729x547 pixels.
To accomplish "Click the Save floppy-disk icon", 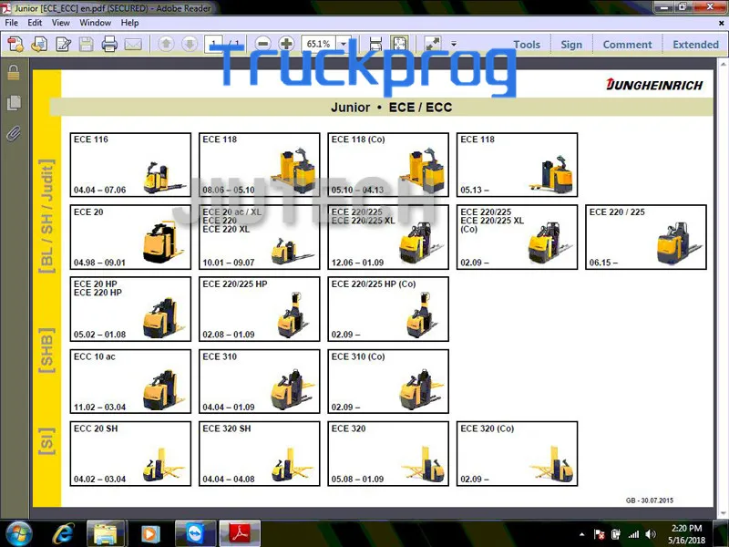I will click(x=86, y=45).
